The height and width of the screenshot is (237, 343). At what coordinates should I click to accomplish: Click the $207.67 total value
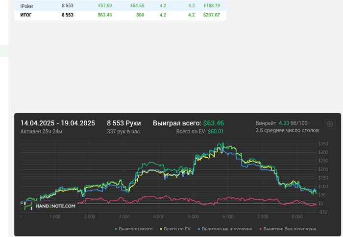pyautogui.click(x=212, y=15)
